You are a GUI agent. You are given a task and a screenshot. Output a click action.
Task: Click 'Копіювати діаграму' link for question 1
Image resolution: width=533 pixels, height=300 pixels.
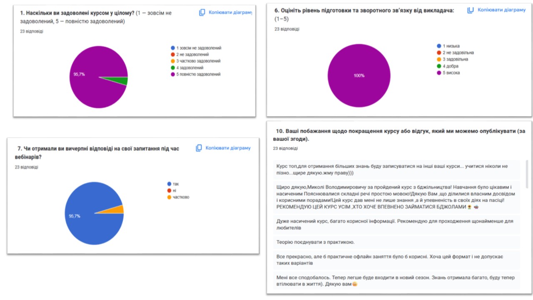[x=230, y=12]
